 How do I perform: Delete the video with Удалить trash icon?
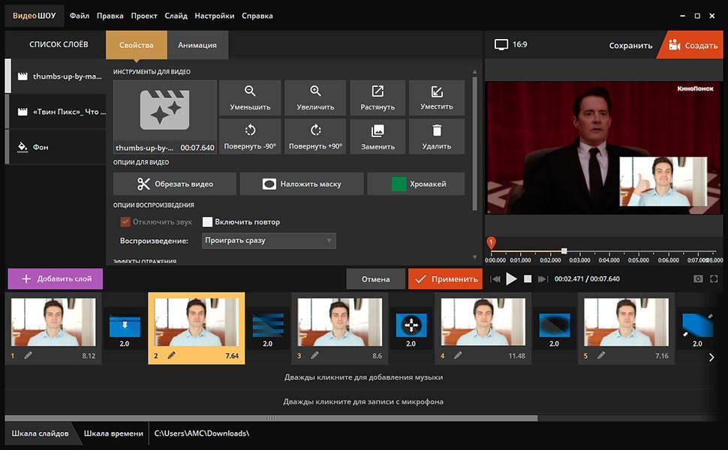click(x=437, y=136)
